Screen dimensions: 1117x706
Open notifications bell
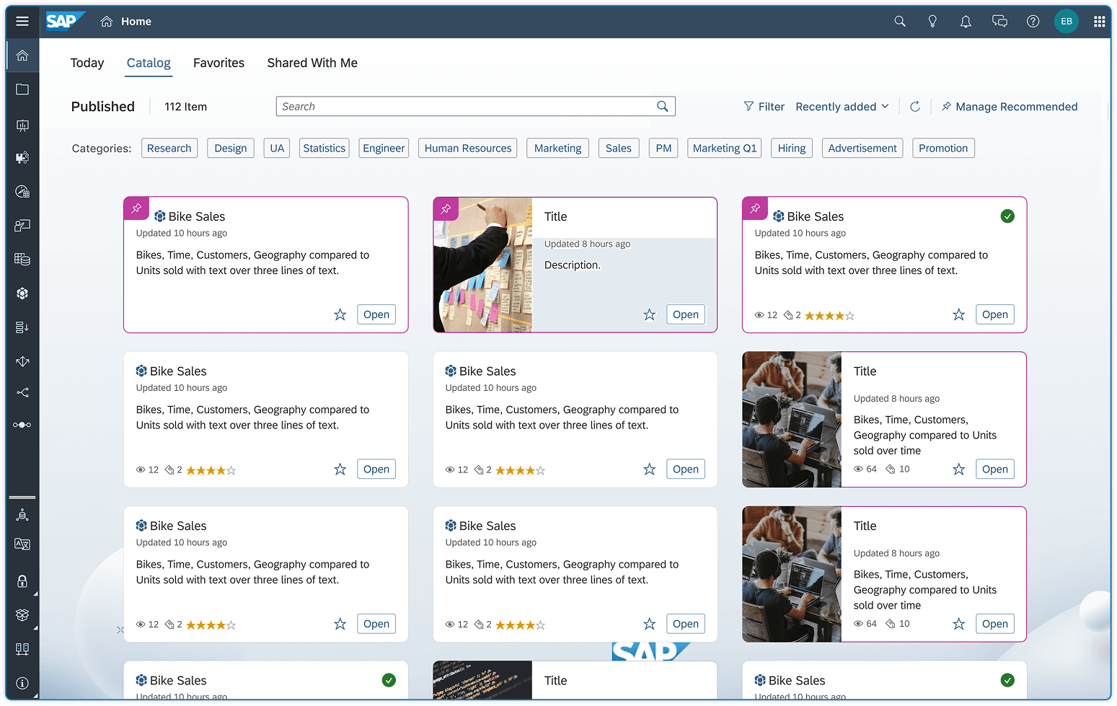(966, 22)
